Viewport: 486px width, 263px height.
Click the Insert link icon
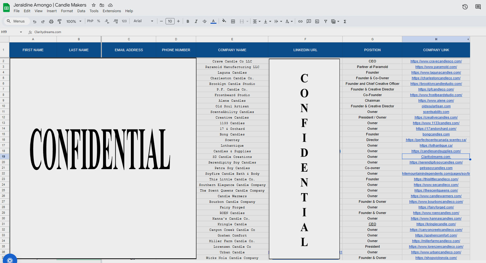pos(300,22)
